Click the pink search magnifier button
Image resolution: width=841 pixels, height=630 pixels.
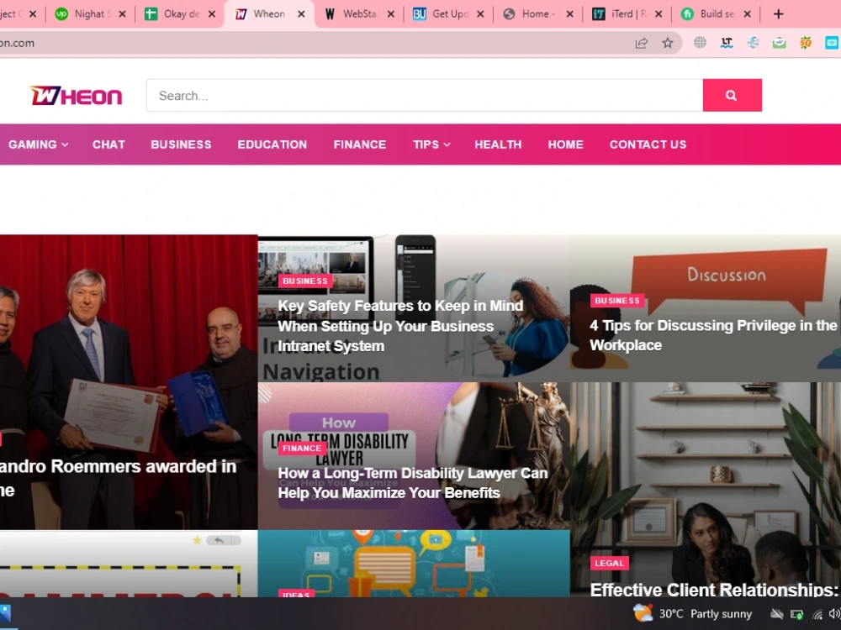point(733,96)
